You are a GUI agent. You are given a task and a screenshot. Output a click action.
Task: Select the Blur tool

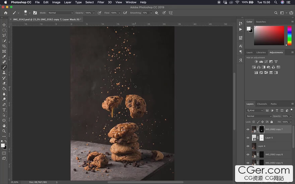(x=4, y=94)
